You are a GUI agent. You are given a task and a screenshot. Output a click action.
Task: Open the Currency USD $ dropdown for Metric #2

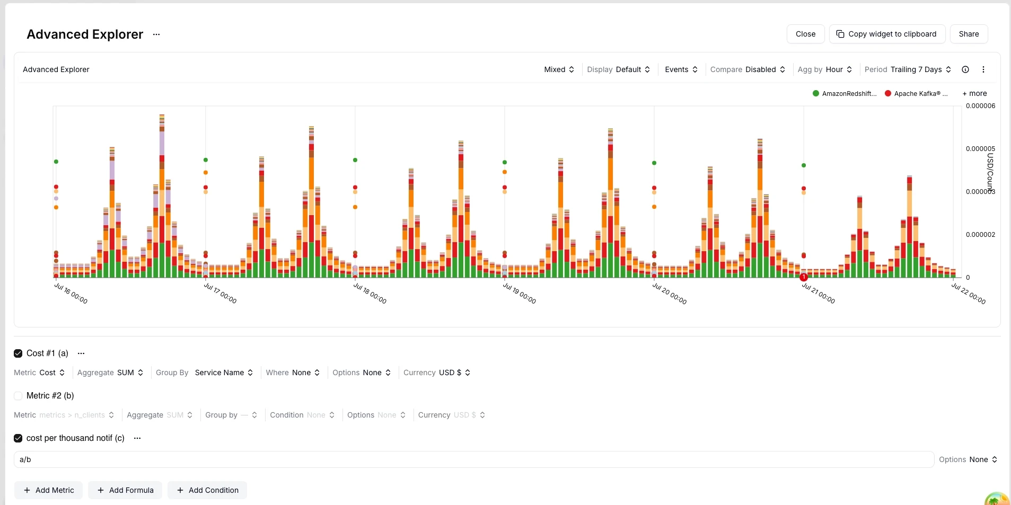click(452, 415)
